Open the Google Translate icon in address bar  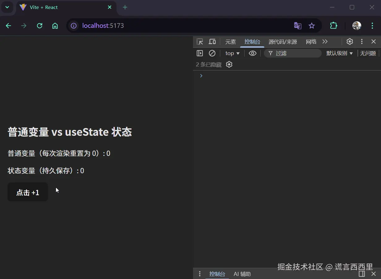tap(298, 26)
